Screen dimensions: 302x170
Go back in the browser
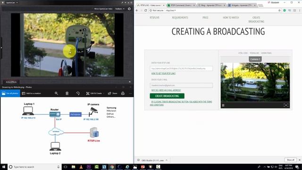click(x=137, y=10)
